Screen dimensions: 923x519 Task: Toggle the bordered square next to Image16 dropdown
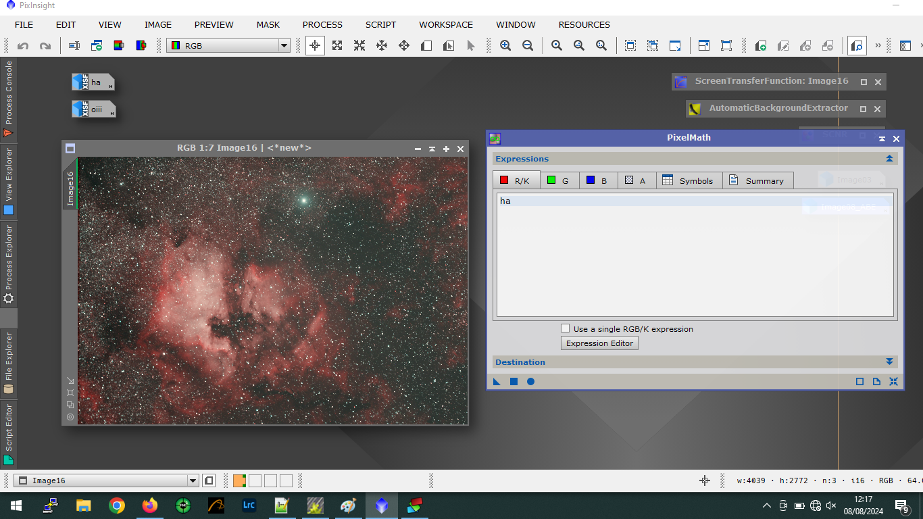click(x=209, y=480)
